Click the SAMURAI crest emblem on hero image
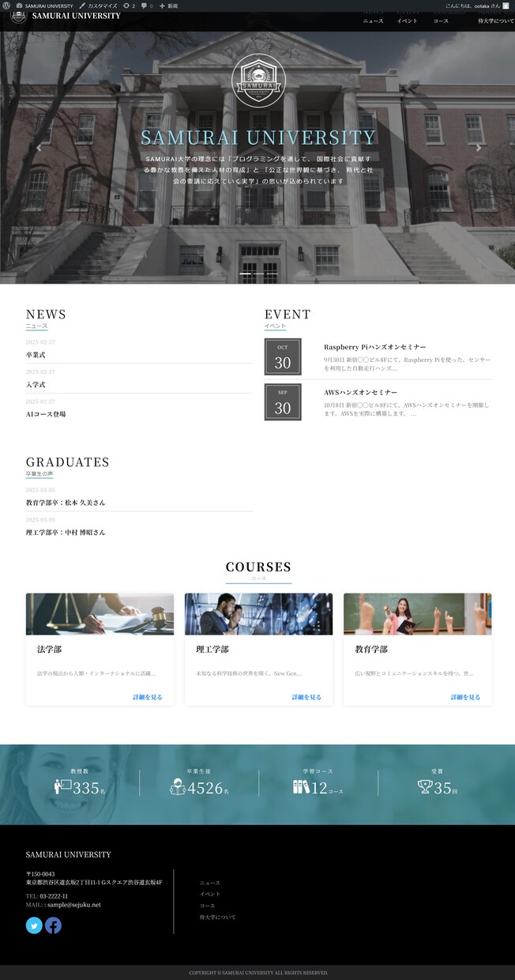This screenshot has height=980, width=515. tap(257, 79)
